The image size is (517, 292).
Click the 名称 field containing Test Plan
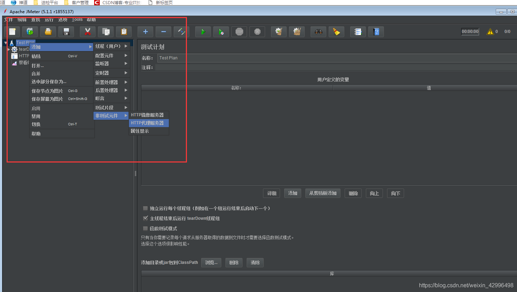337,58
